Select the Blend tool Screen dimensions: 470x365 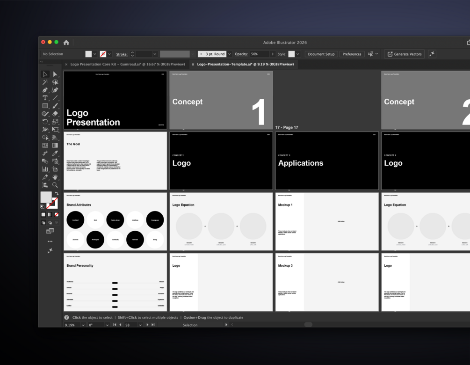coord(45,161)
